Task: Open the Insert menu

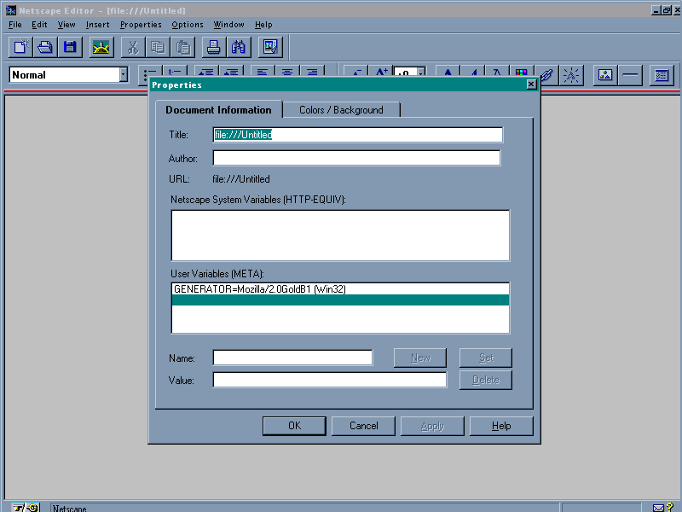Action: point(97,25)
